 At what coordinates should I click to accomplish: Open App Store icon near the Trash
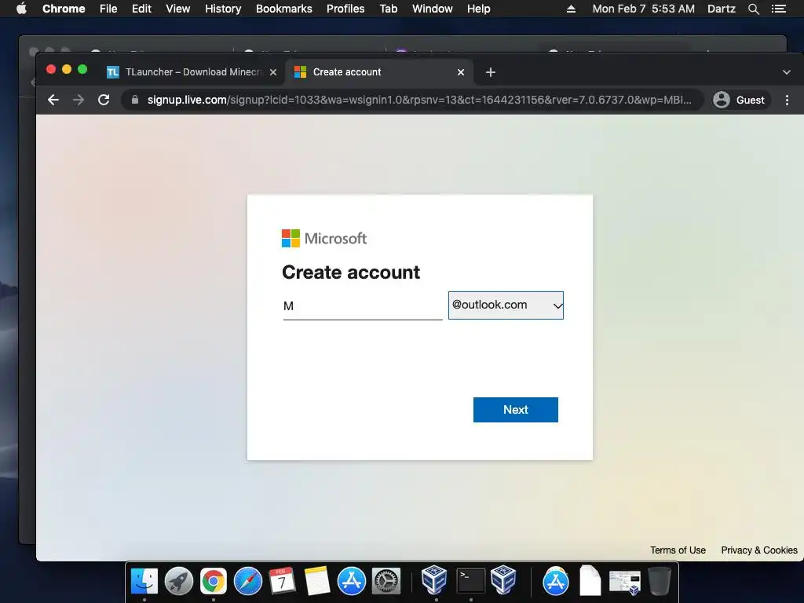point(556,581)
